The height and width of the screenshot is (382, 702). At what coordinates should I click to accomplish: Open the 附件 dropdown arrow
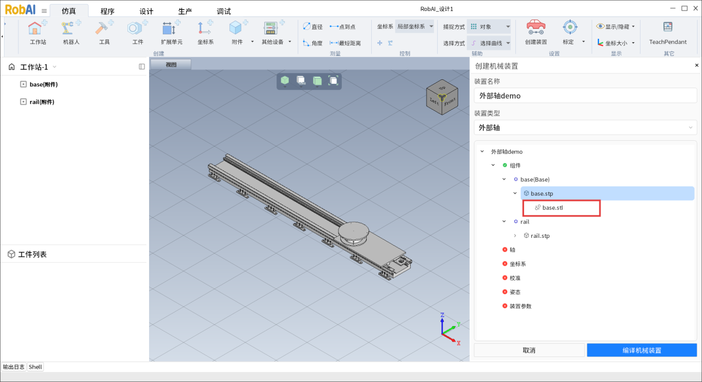[252, 42]
